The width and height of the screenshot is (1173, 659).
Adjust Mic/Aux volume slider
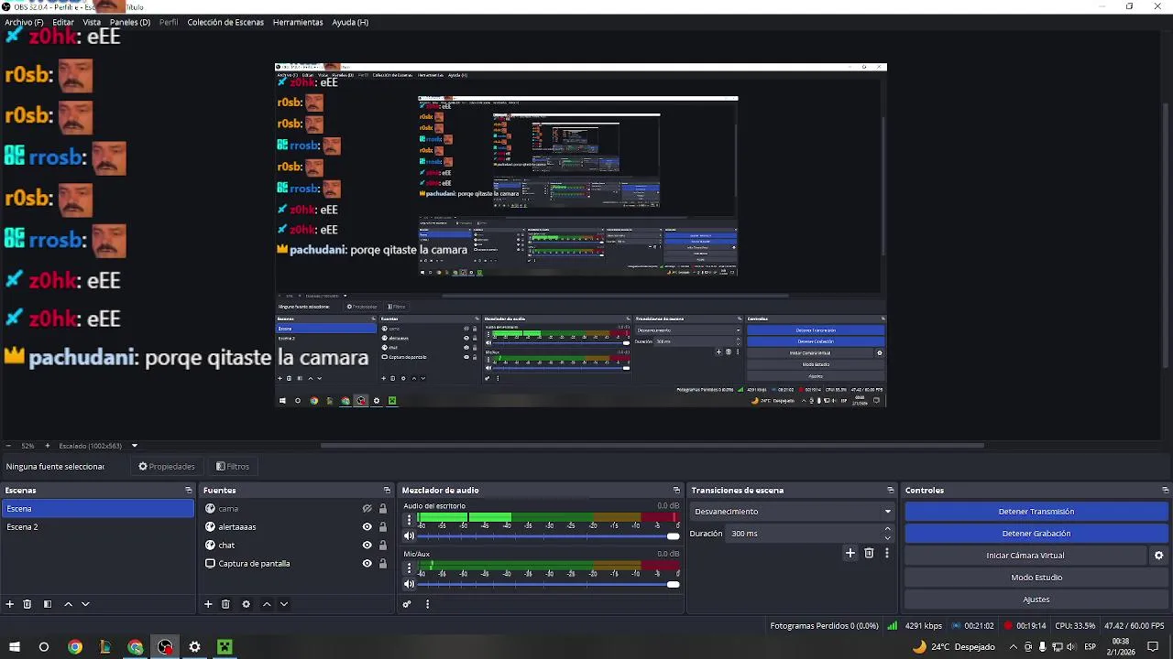[x=550, y=584]
